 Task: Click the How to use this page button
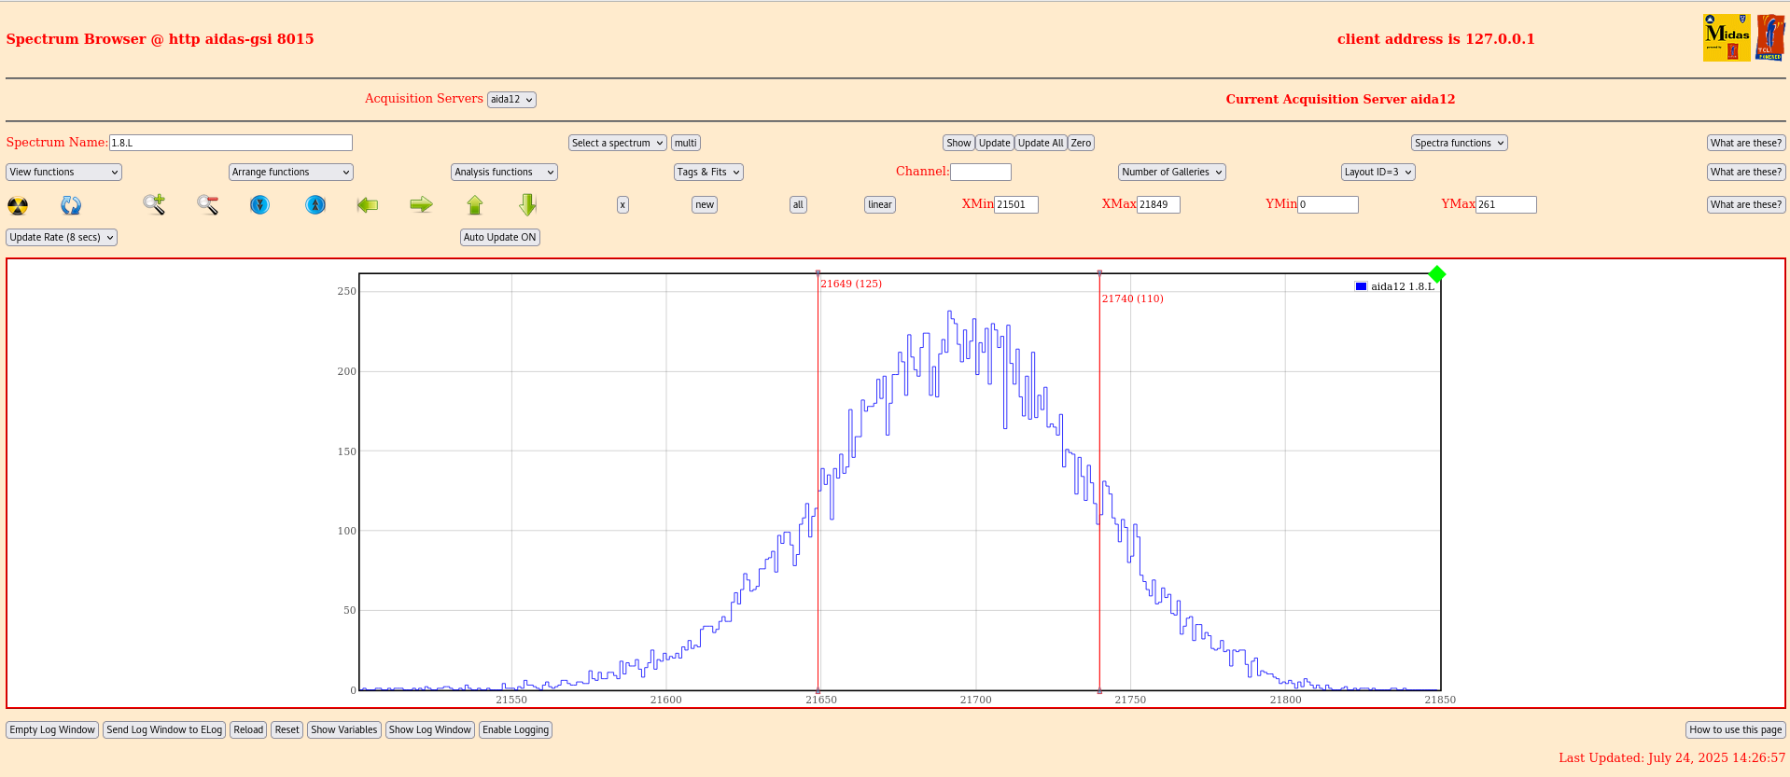pos(1735,729)
